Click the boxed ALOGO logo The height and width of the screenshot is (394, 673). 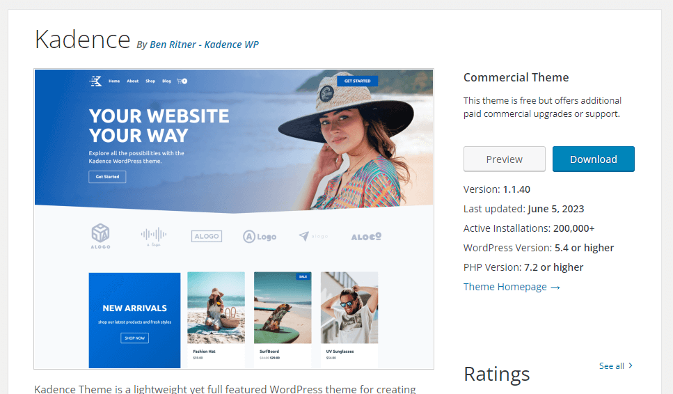point(207,236)
